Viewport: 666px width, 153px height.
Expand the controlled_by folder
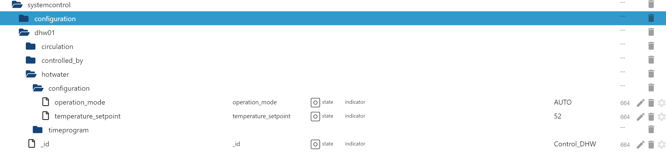(x=31, y=60)
